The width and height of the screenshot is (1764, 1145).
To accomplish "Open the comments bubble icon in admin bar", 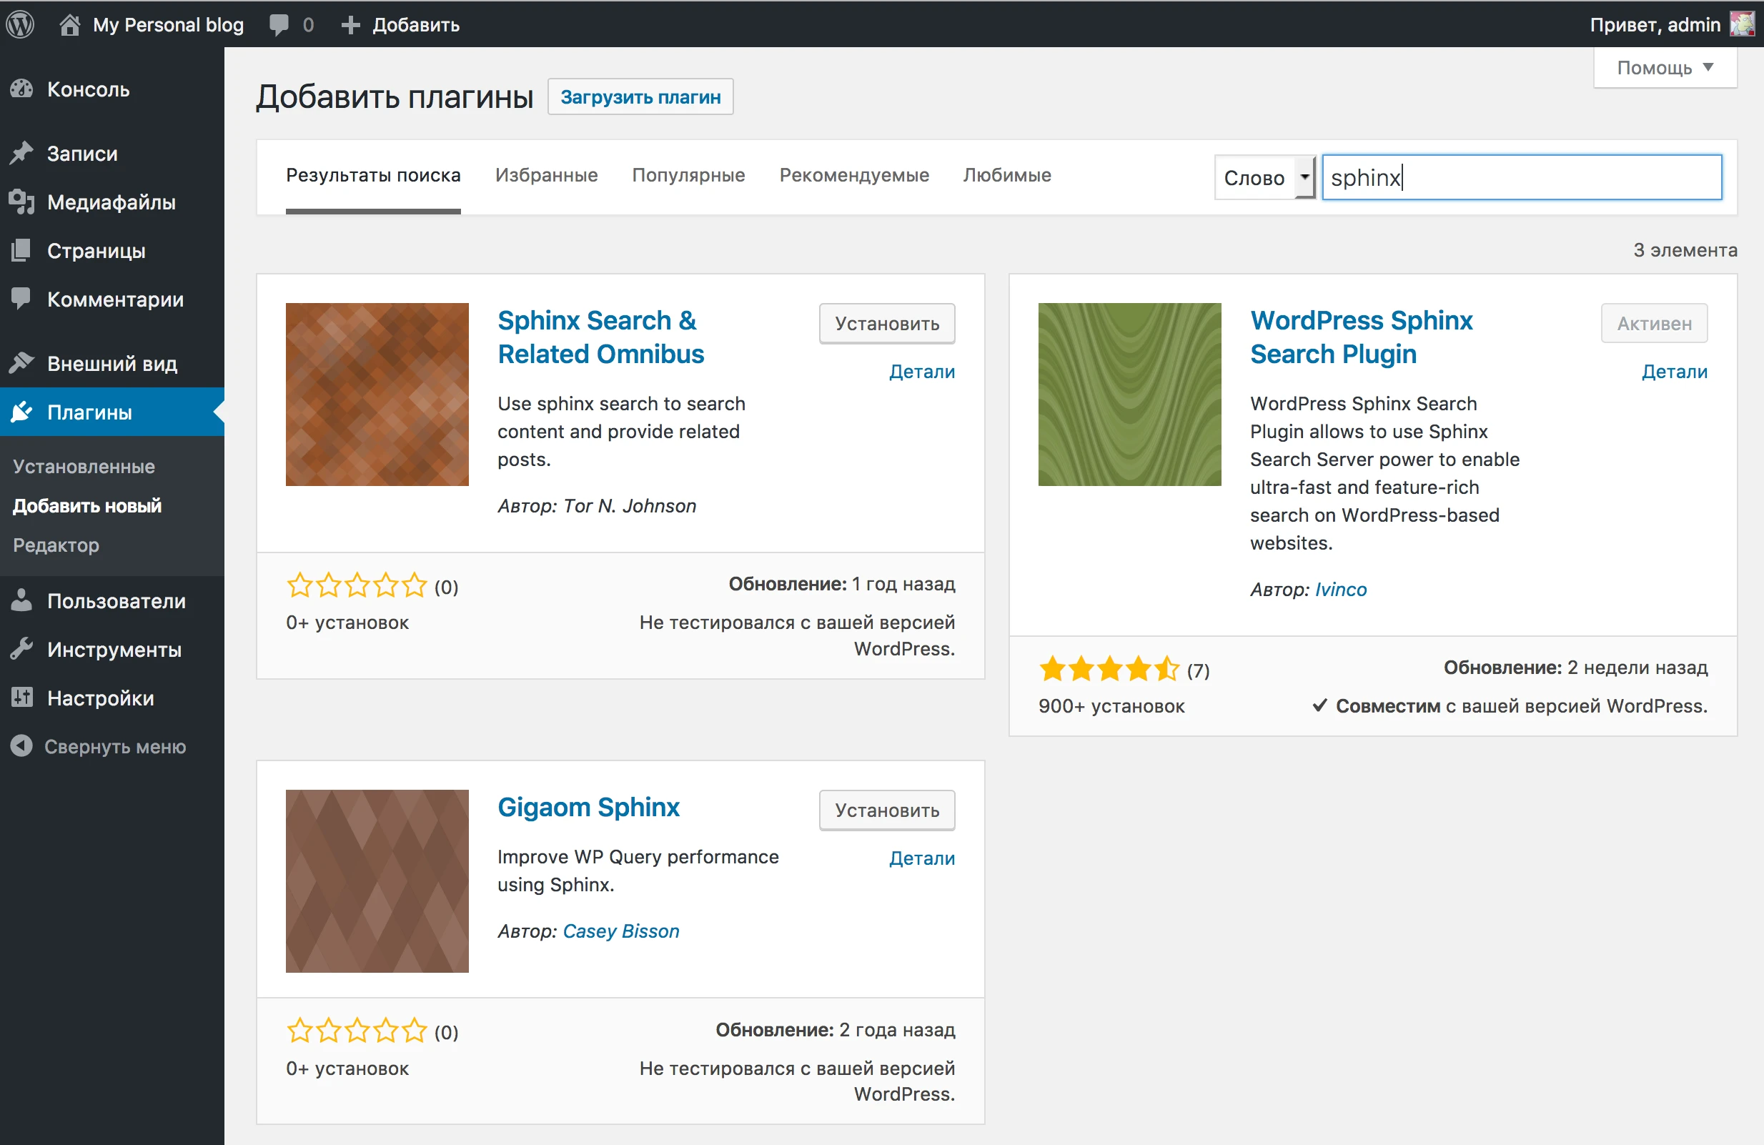I will [x=279, y=24].
